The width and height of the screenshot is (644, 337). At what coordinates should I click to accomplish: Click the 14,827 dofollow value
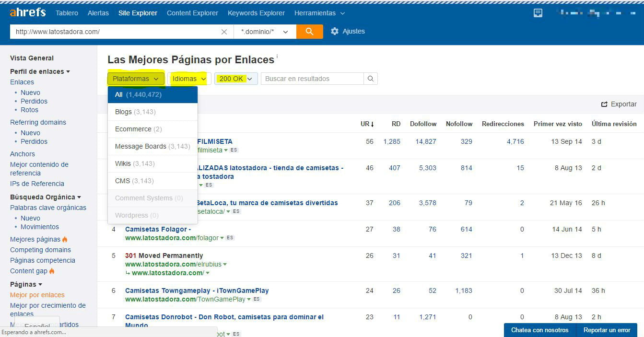click(426, 141)
